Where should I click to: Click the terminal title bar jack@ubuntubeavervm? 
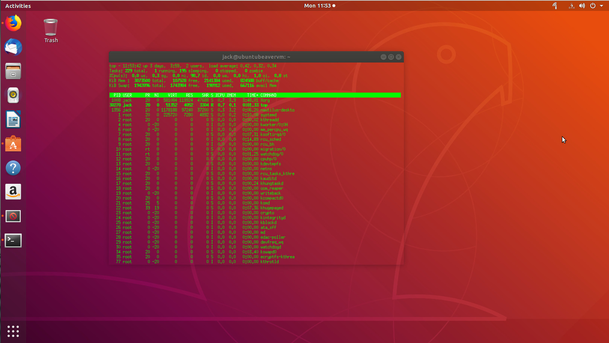256,57
